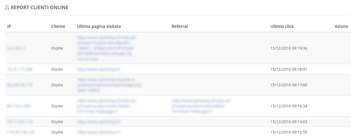This screenshot has height=137, width=354.
Task: Select the Cliente column header
Action: 58,26
